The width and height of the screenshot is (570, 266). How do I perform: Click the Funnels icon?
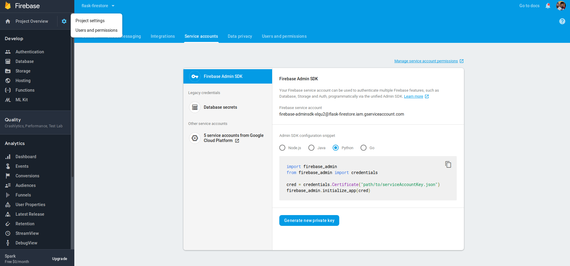pyautogui.click(x=8, y=195)
